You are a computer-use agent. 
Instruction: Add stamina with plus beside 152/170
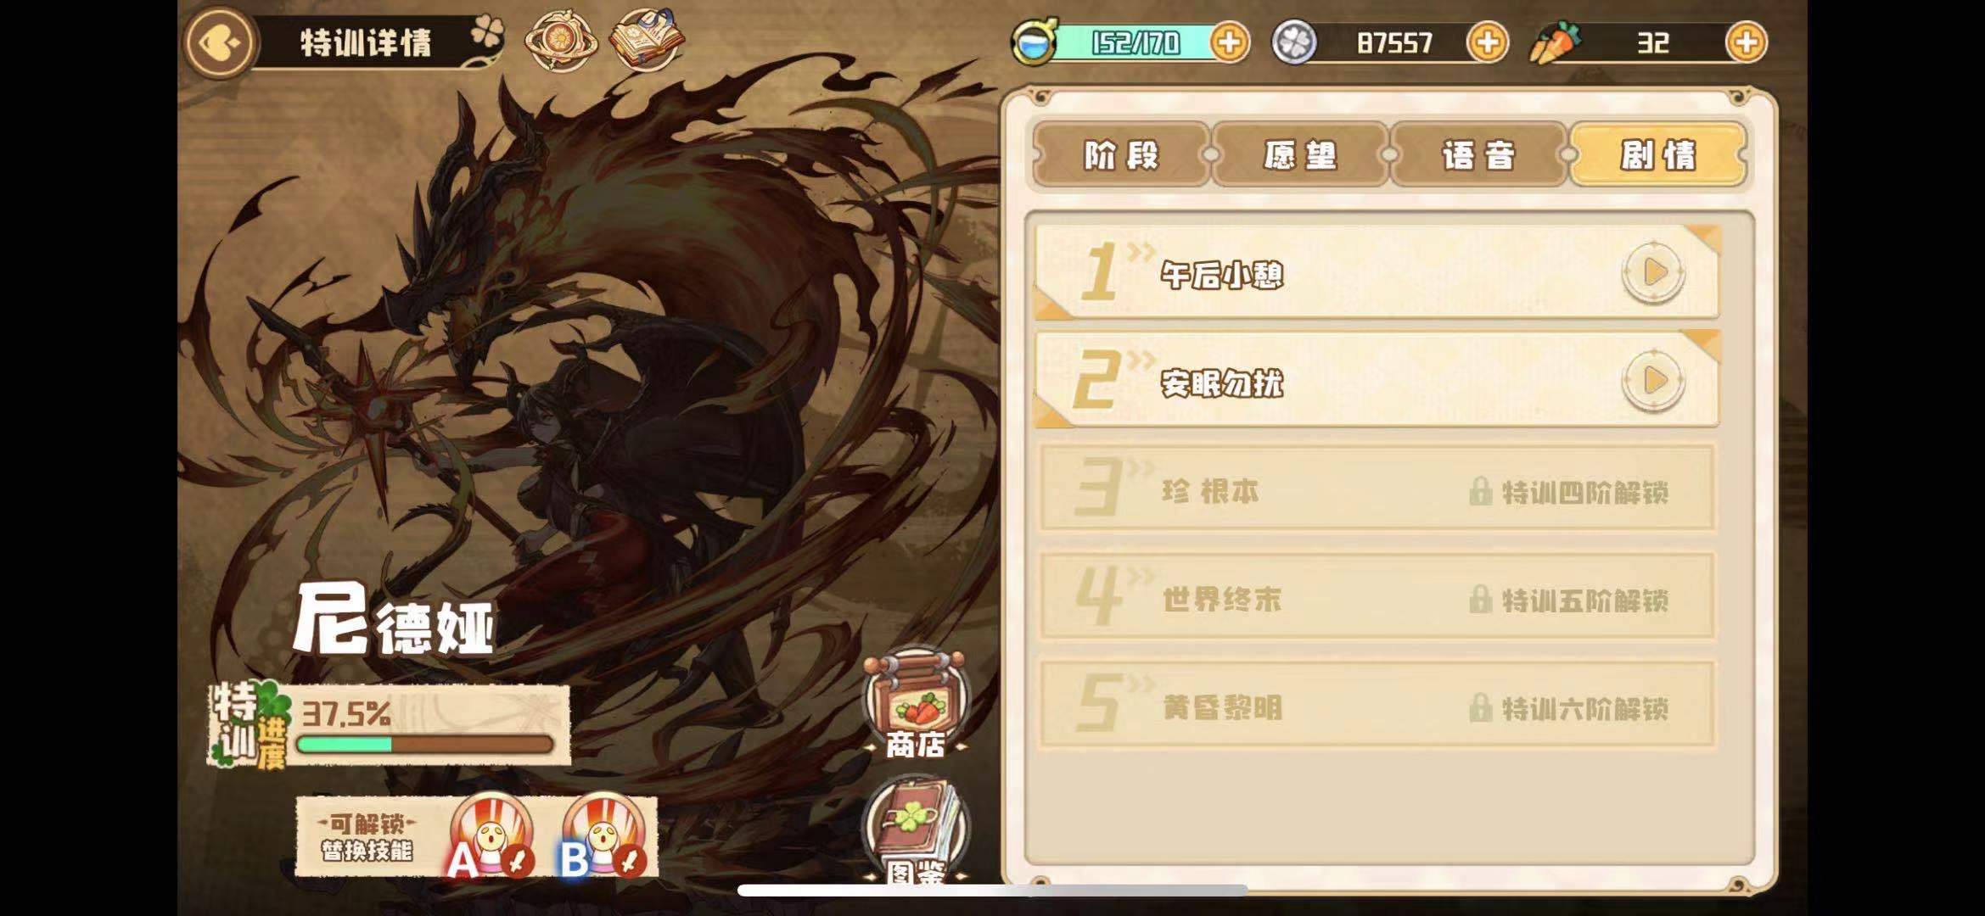point(1229,42)
